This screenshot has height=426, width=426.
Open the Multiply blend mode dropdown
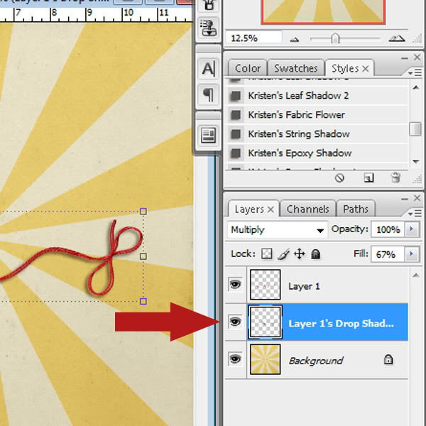(278, 229)
